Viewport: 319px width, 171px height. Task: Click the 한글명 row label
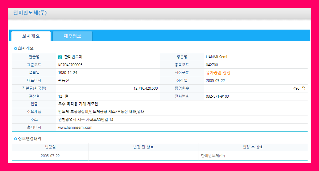34,57
